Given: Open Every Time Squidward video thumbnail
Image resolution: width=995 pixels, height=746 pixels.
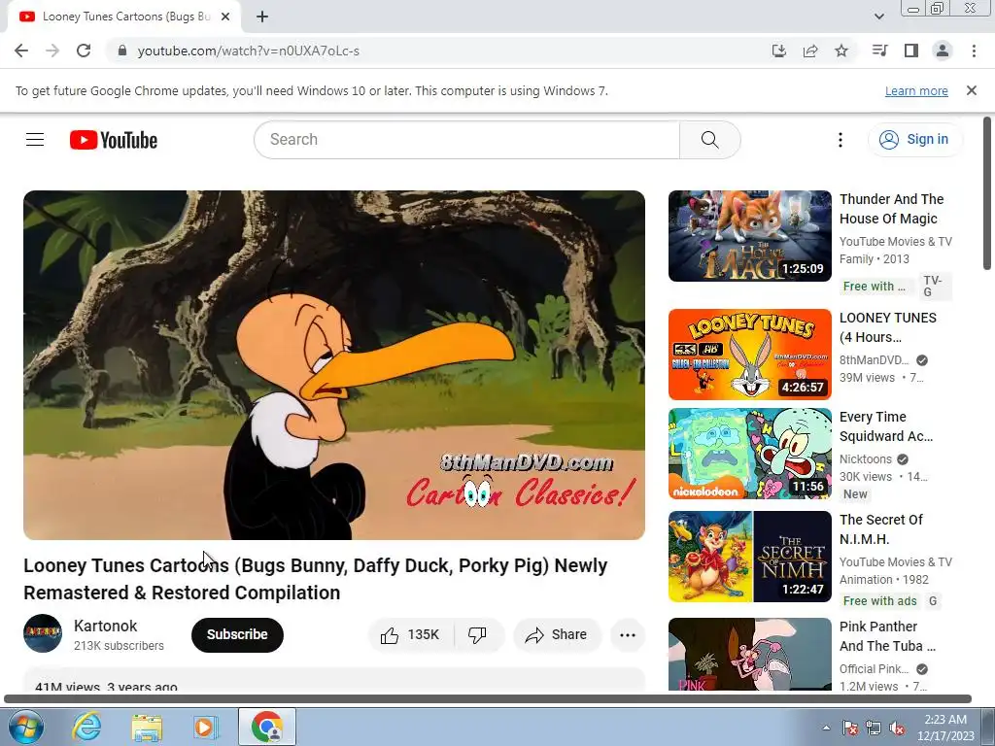Looking at the screenshot, I should click(x=749, y=454).
